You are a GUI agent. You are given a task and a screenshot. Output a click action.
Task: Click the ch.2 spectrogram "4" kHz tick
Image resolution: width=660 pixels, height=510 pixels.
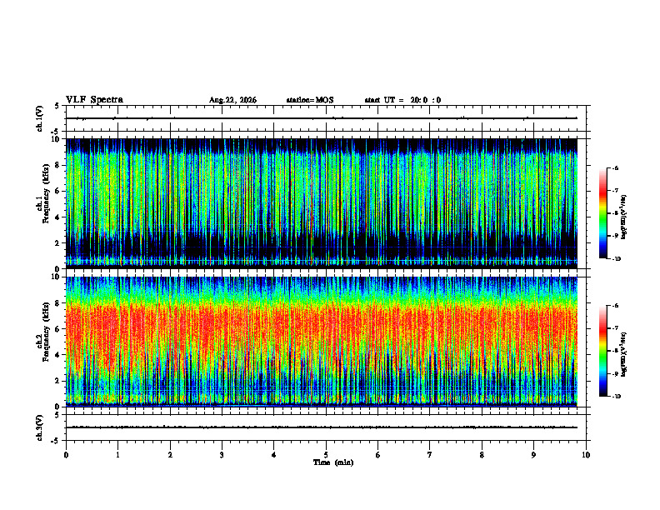pos(58,355)
